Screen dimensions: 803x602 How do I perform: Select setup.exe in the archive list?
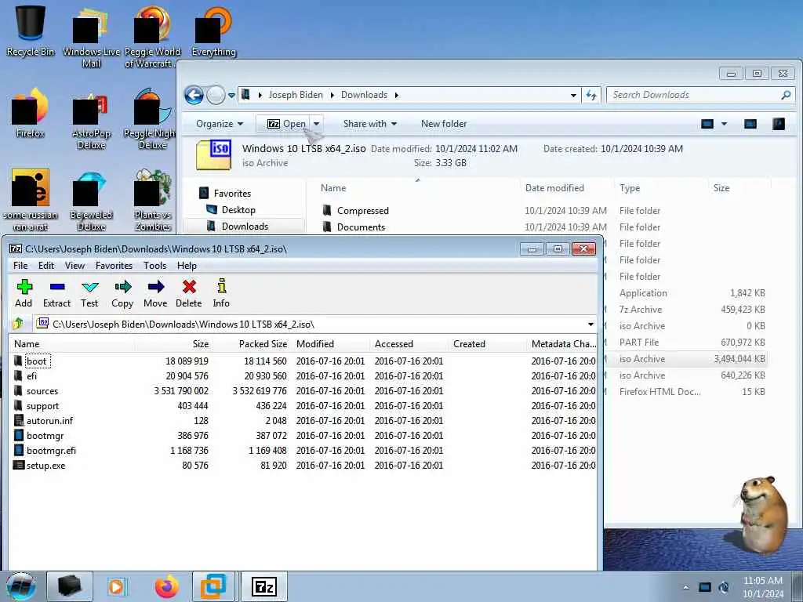[45, 466]
